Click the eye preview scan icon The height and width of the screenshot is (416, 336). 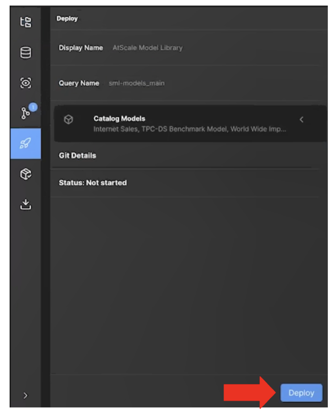tap(26, 83)
